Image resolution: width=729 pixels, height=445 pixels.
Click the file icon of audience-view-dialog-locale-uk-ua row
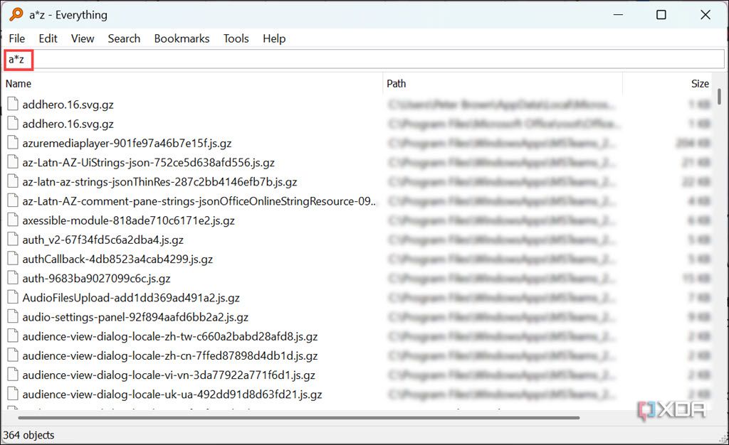pos(13,394)
